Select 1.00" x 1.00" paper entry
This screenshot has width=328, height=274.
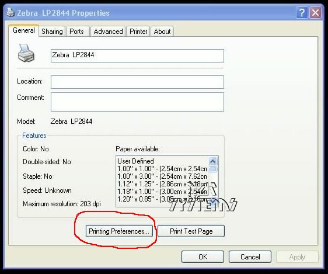pos(162,169)
